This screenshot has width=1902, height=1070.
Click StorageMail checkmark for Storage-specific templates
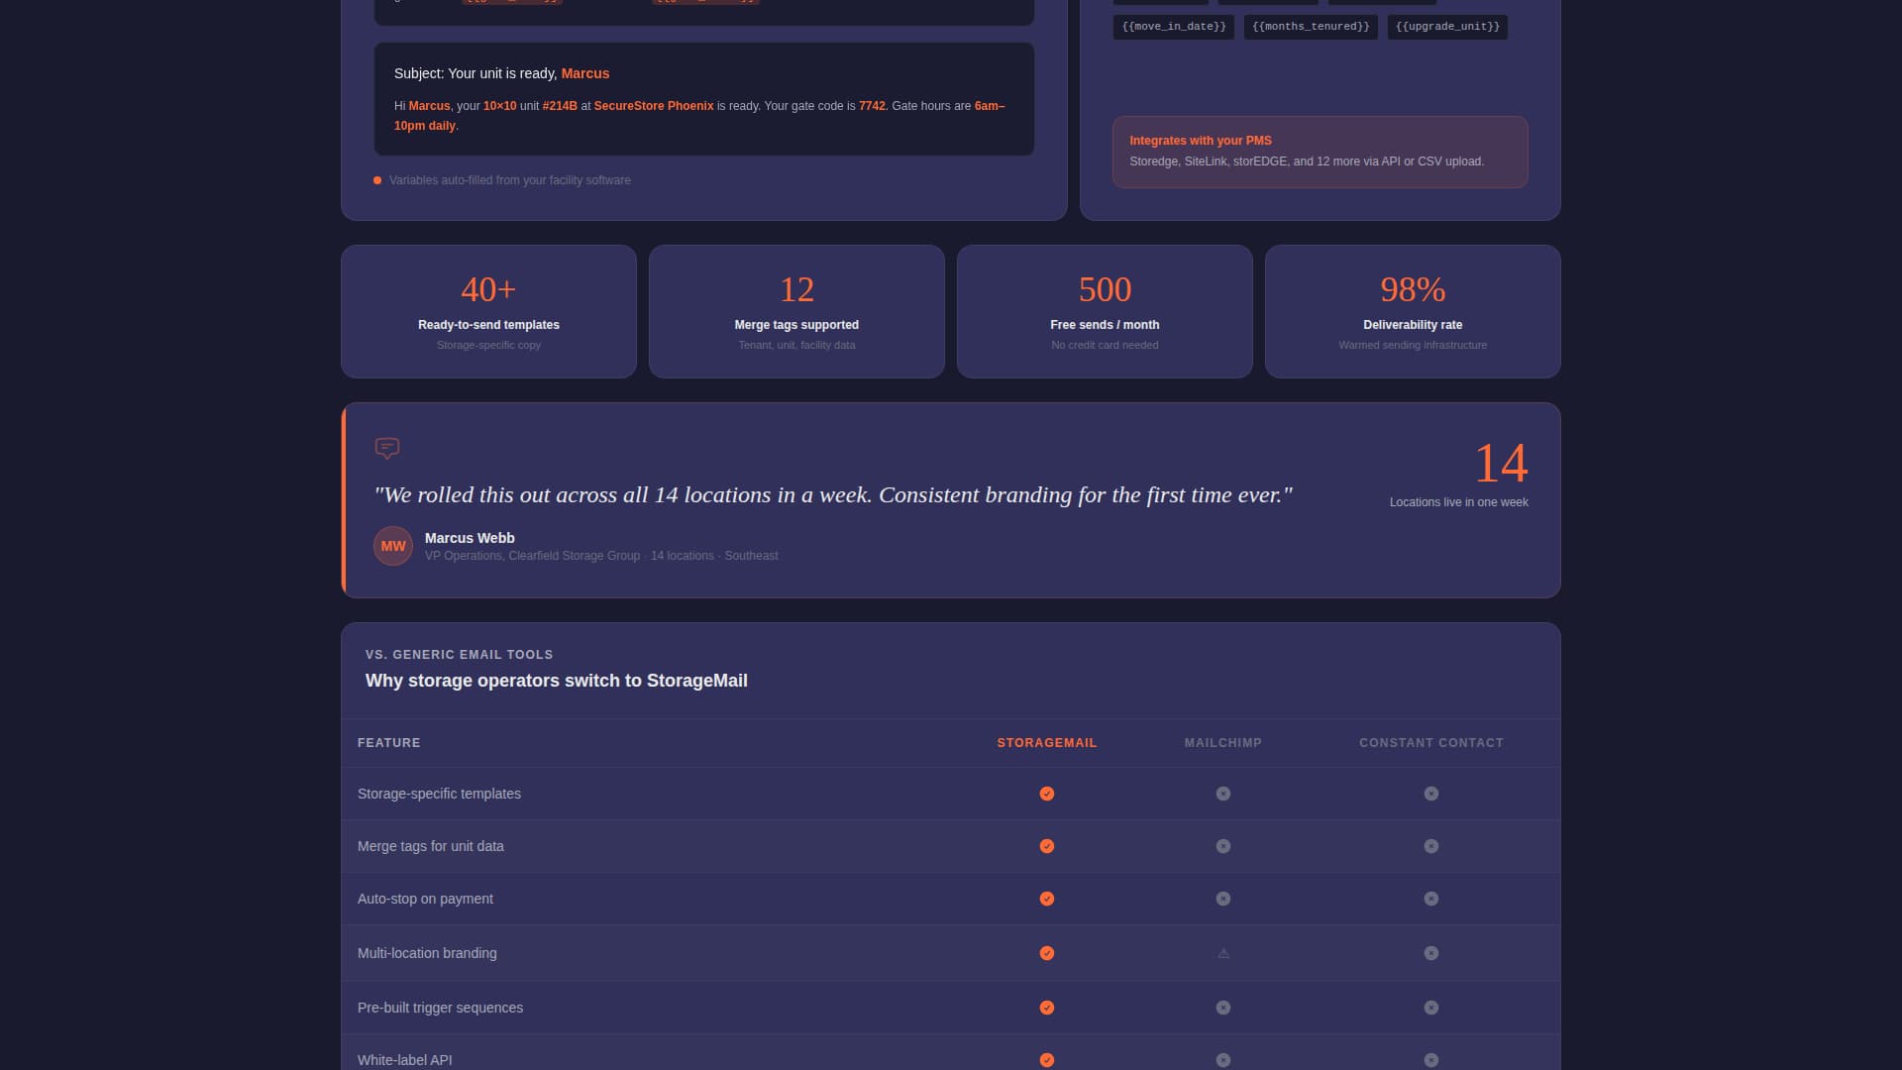(1047, 794)
